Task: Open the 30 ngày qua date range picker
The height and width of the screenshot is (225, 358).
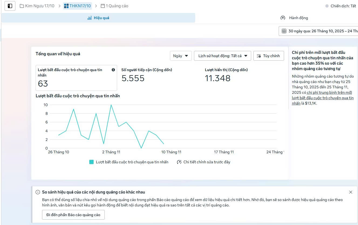Action: 320,31
